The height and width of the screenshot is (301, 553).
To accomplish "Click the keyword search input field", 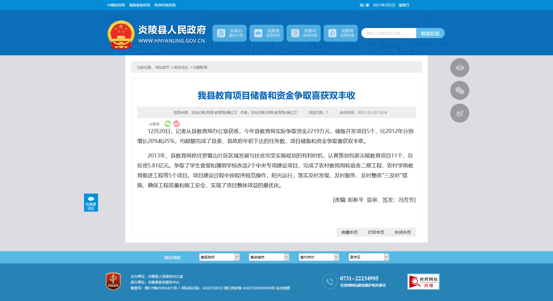I will 388,33.
